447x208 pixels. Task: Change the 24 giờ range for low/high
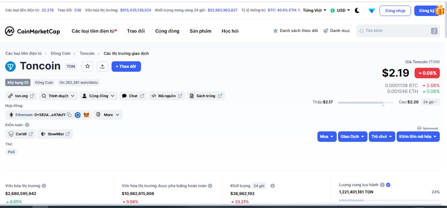click(430, 102)
